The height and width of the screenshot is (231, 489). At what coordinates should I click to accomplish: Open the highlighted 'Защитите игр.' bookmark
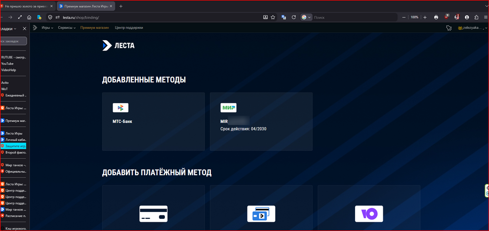pyautogui.click(x=13, y=146)
